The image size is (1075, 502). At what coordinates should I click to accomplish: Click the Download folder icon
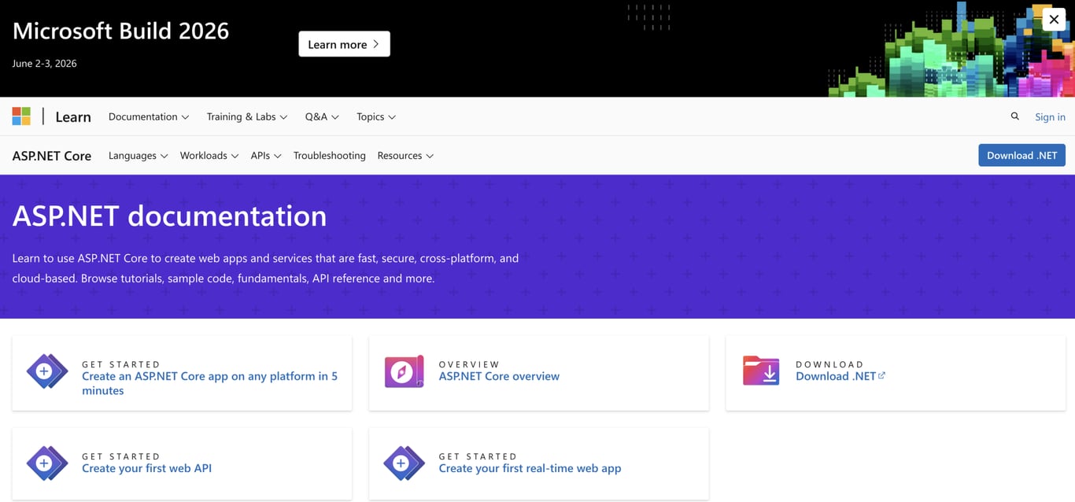(x=761, y=371)
